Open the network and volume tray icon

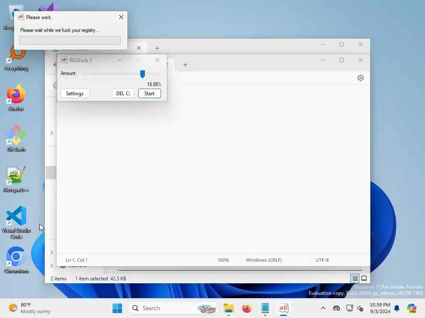click(x=360, y=308)
